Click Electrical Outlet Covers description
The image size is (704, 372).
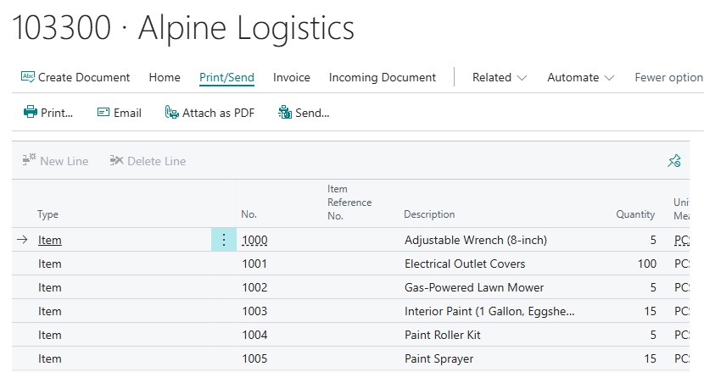tap(465, 264)
